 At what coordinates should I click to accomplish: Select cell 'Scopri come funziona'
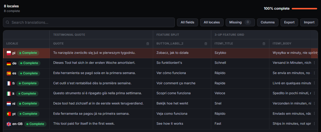pyautogui.click(x=182, y=93)
